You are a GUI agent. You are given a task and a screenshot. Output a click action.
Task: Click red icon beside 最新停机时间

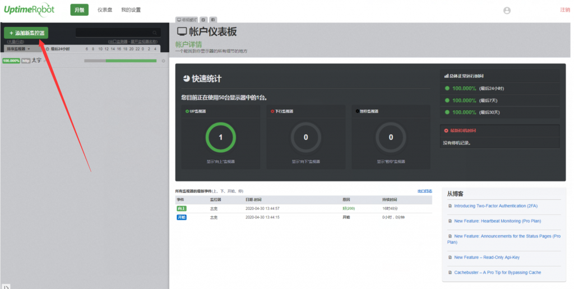coord(446,130)
